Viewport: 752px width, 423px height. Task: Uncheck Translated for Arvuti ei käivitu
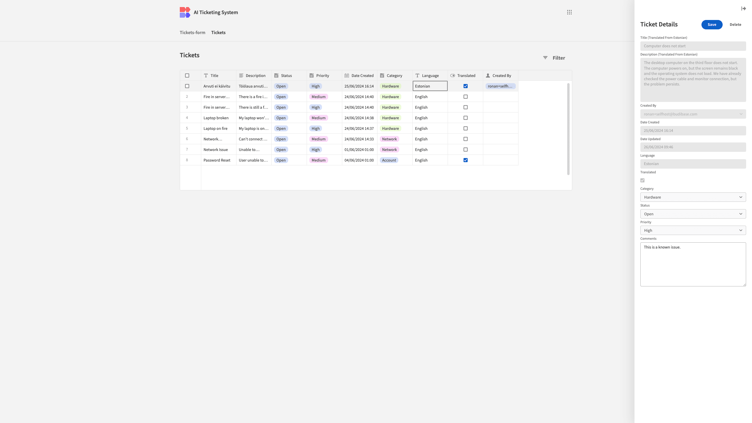coord(466,86)
